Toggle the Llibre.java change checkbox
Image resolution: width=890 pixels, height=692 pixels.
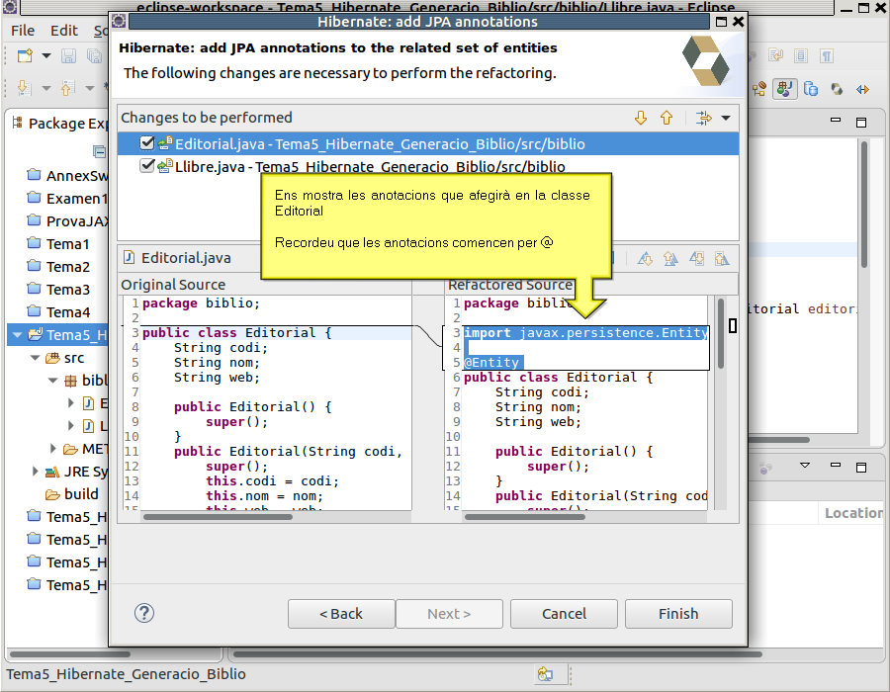147,166
